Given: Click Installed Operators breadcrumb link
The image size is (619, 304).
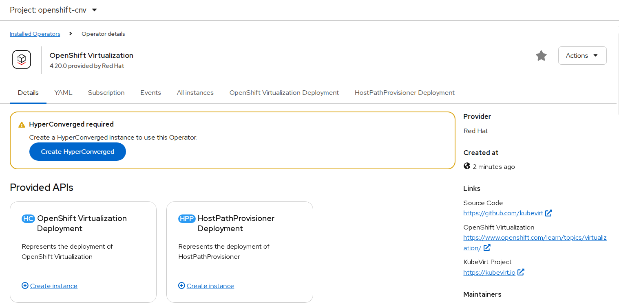Looking at the screenshot, I should click(x=35, y=34).
